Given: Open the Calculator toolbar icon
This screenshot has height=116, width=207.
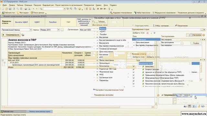Looking at the screenshot, I should click(x=87, y=9).
